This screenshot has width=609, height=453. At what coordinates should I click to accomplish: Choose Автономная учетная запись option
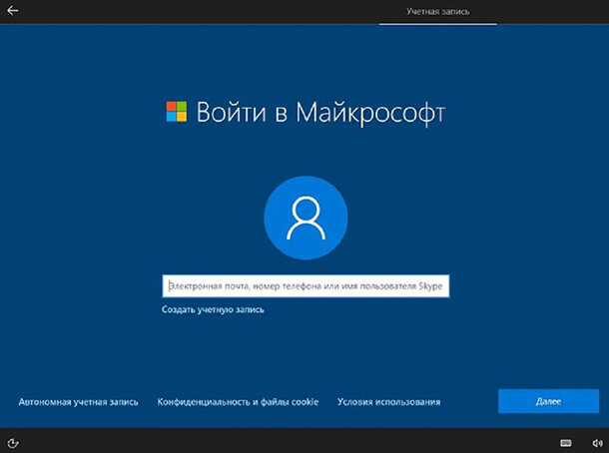pyautogui.click(x=78, y=402)
